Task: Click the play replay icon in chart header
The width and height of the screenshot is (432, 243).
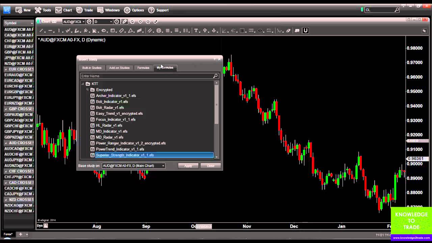Action: (140, 22)
